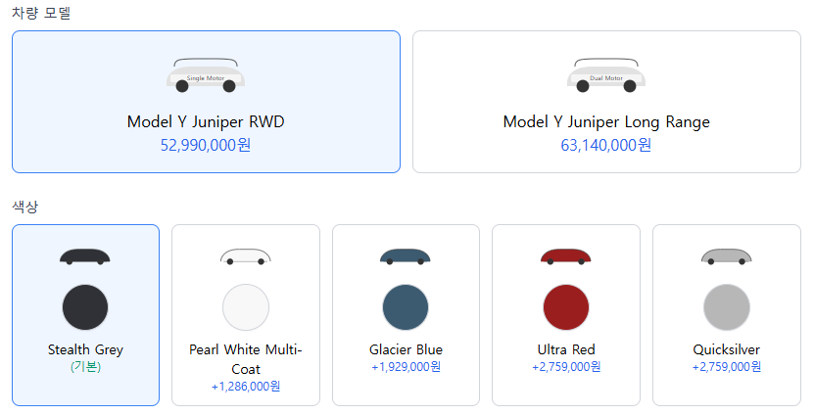Click the Glacier Blue round color swatch
The height and width of the screenshot is (415, 814).
click(x=406, y=307)
